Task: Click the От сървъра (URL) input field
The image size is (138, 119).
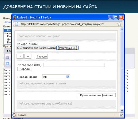Action: (x=74, y=65)
